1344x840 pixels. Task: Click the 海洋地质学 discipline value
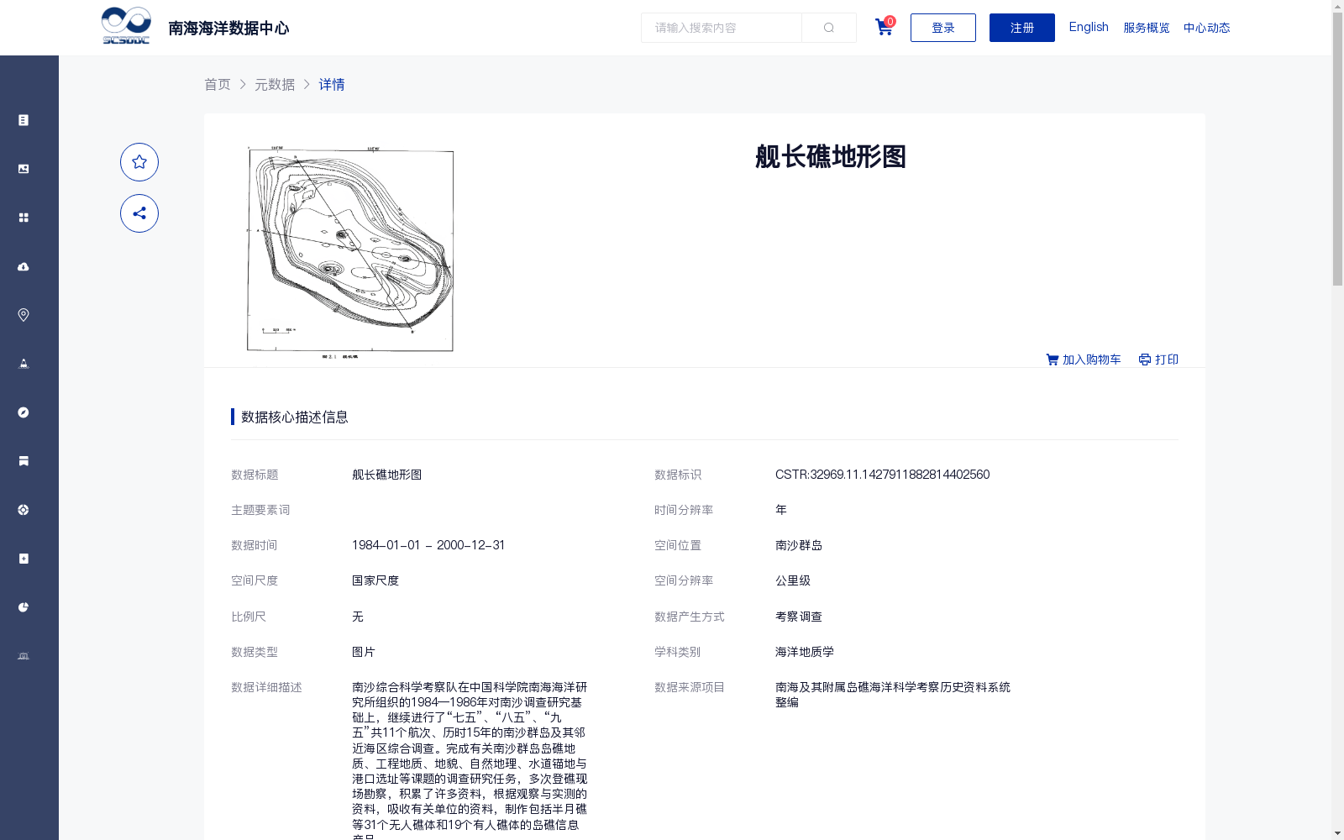(805, 652)
